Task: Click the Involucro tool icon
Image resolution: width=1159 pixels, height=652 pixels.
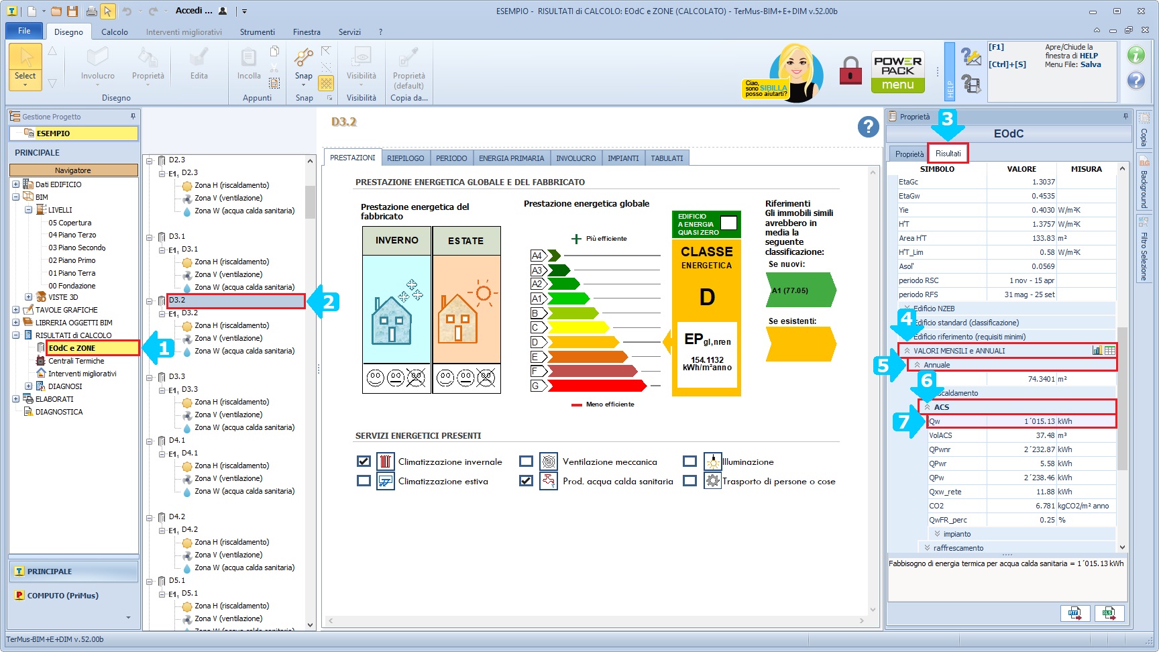Action: 97,57
